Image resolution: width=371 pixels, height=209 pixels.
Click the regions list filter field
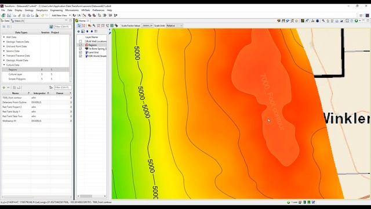(x=63, y=88)
